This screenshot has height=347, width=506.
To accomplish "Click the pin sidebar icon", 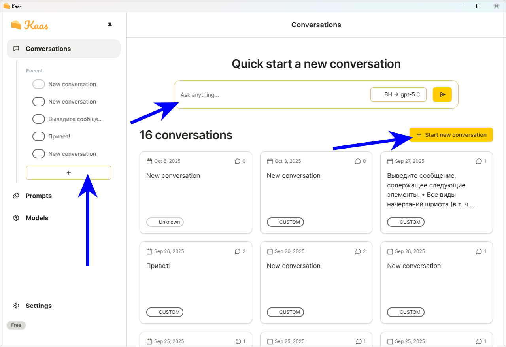I will pyautogui.click(x=110, y=25).
